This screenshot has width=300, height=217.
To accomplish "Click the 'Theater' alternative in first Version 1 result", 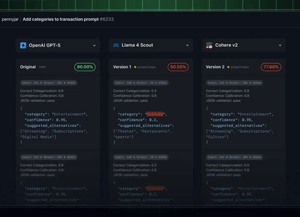I will pyautogui.click(x=126, y=131).
